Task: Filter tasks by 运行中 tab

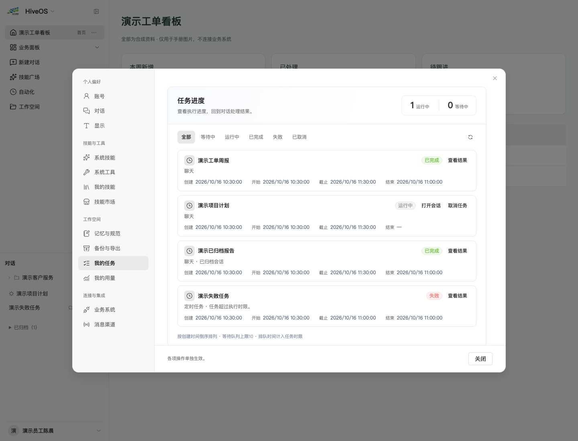Action: point(232,137)
